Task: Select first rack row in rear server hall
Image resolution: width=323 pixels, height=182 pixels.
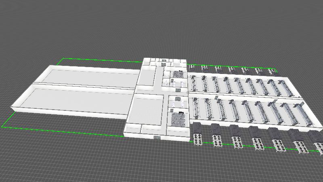Action: [194, 83]
